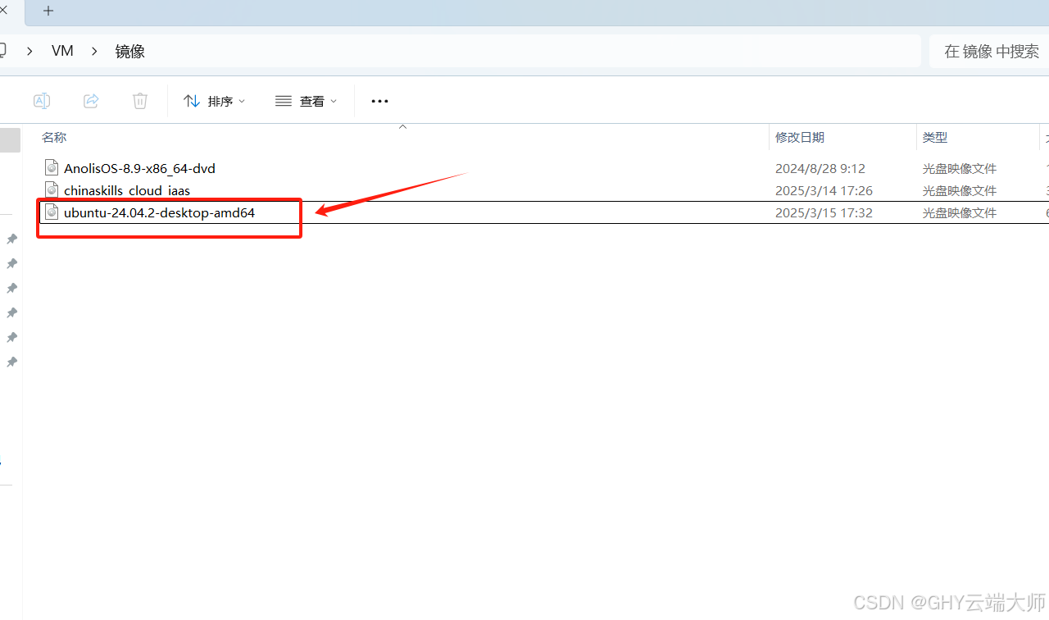Click the 在 镜像 中搜索 search box

click(x=989, y=51)
